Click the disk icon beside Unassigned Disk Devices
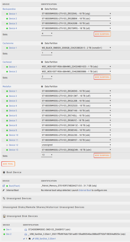This screenshot has height=242, width=130. pos(4,216)
